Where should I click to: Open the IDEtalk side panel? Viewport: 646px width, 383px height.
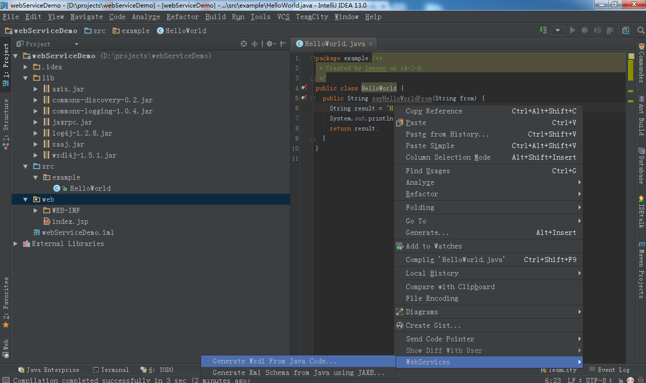[x=641, y=212]
